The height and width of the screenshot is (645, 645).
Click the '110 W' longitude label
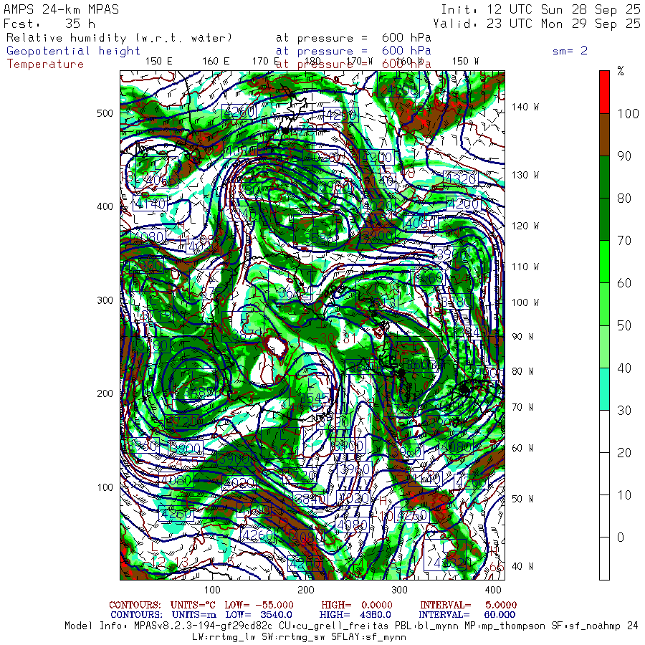click(525, 267)
